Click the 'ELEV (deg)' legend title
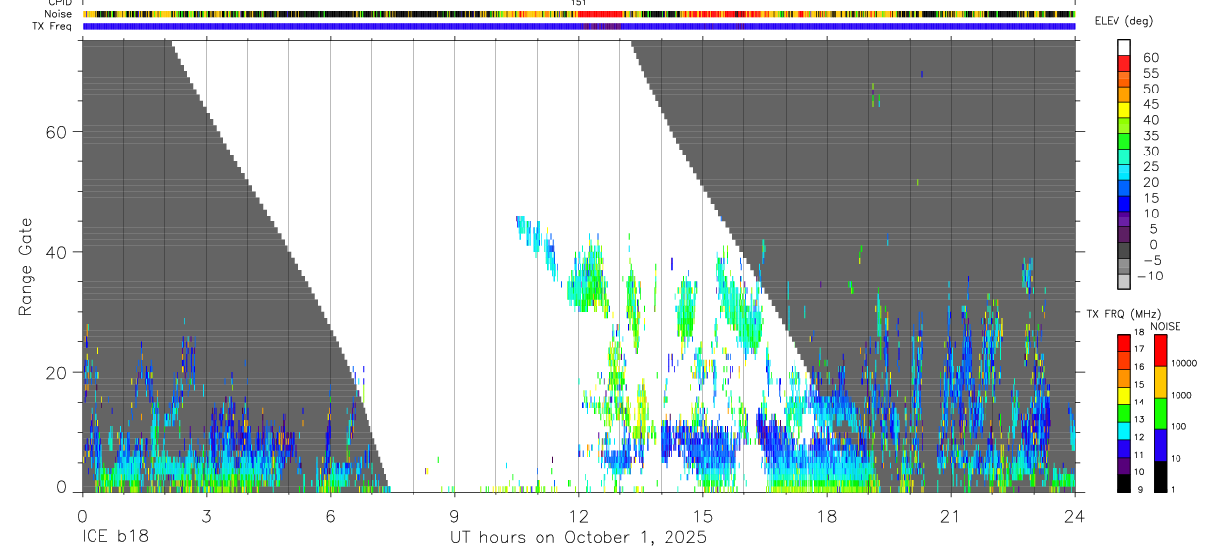Image resolution: width=1209 pixels, height=558 pixels. (x=1124, y=21)
